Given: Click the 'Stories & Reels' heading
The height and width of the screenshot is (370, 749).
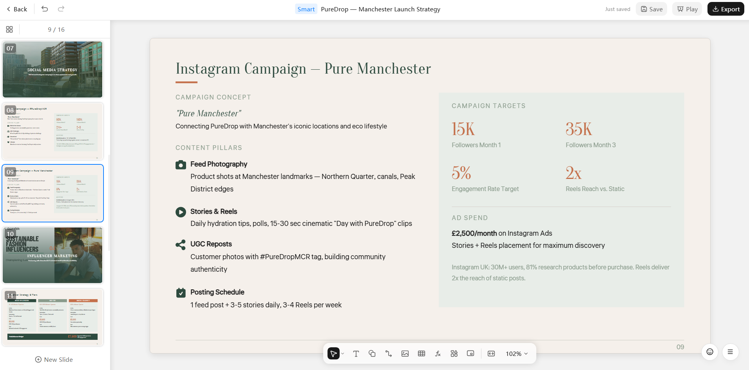Looking at the screenshot, I should (x=213, y=211).
